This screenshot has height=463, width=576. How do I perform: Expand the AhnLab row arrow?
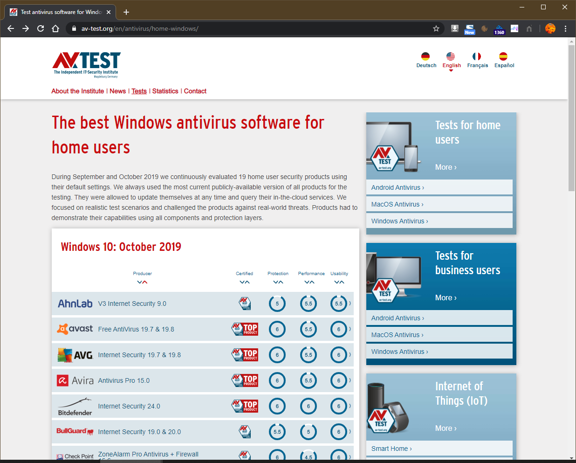coord(350,303)
